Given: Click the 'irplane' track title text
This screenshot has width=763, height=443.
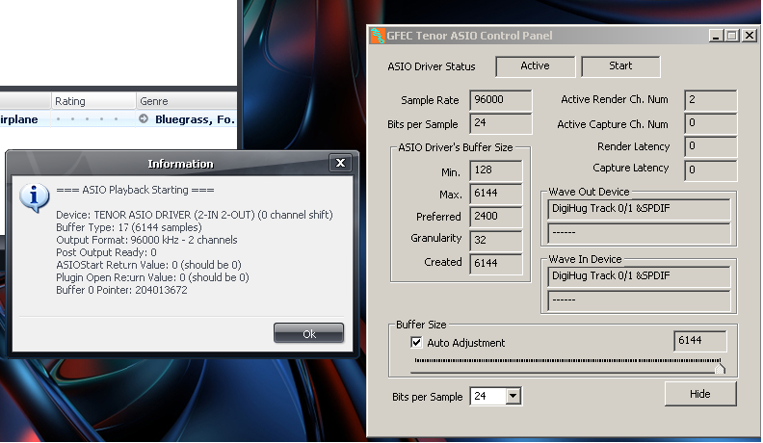Looking at the screenshot, I should point(19,119).
